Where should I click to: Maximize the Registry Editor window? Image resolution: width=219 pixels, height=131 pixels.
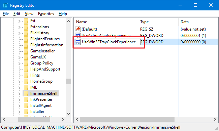point(195,5)
